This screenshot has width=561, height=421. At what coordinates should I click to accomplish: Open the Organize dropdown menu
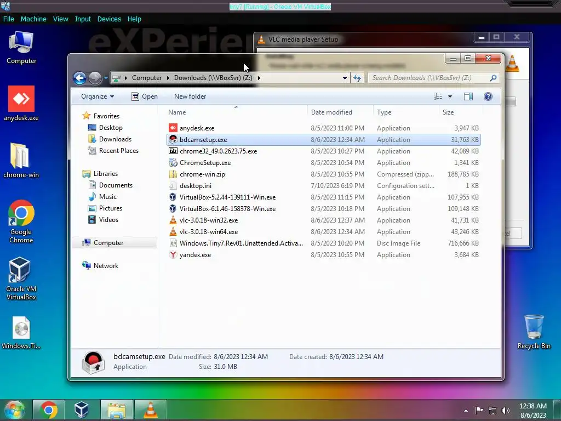click(98, 96)
